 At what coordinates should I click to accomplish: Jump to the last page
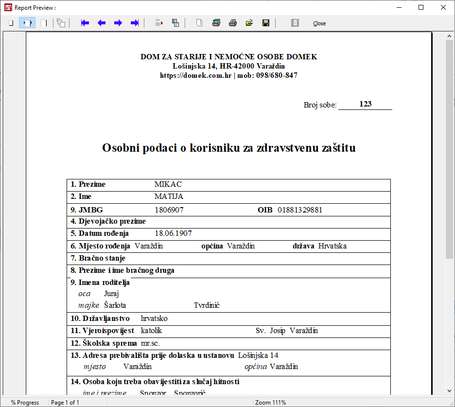(135, 23)
